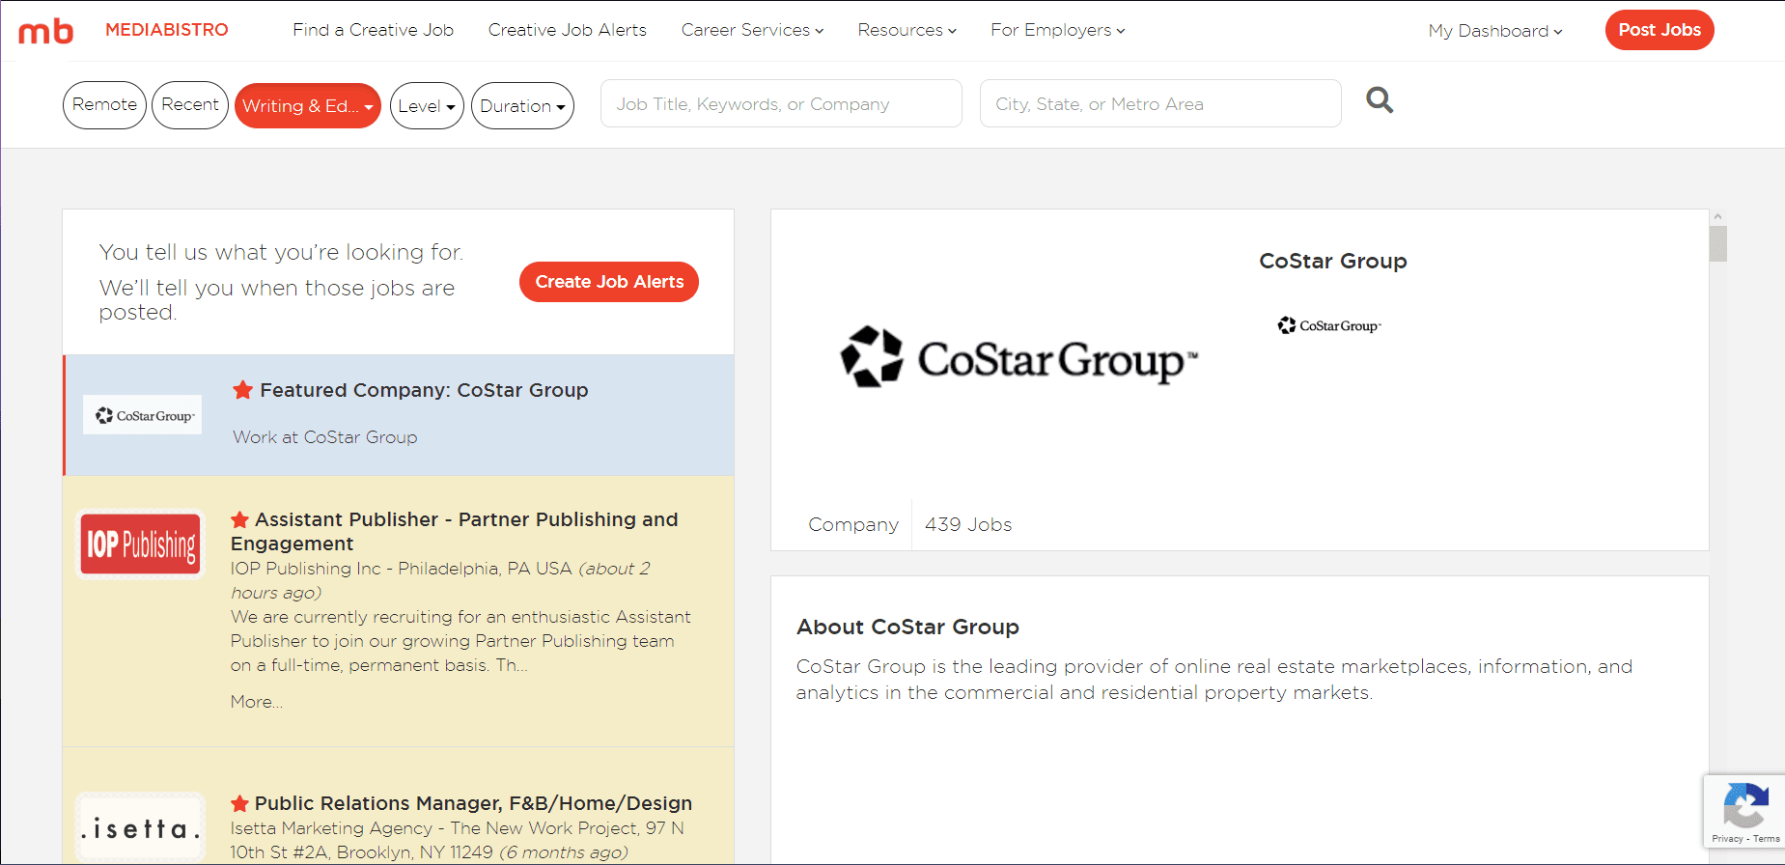Click the IOP Publishing logo thumbnail

pyautogui.click(x=141, y=544)
